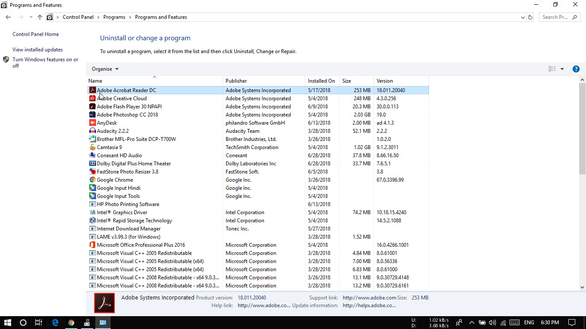Sort list by Version column header
Screen dimensions: 586x329
[401, 81]
